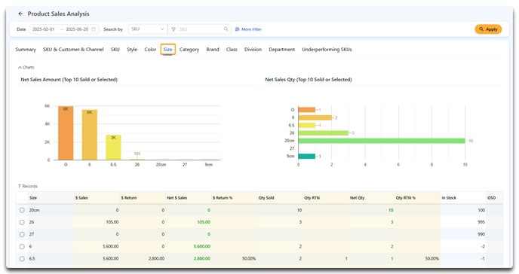The width and height of the screenshot is (519, 274).
Task: Select the checkbox for size 20cm
Action: coord(22,210)
